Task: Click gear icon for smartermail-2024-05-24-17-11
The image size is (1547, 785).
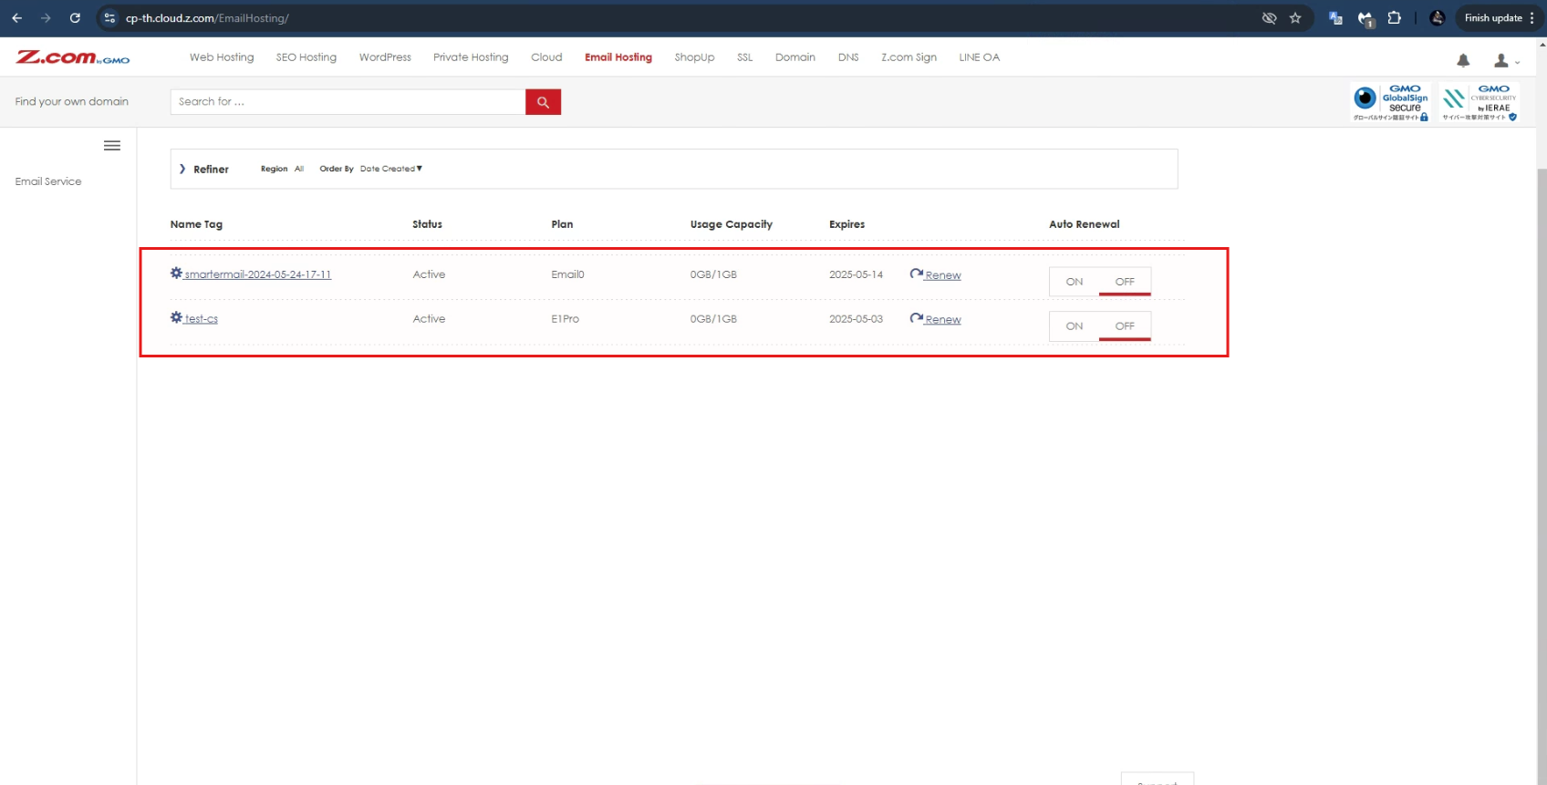Action: point(176,273)
